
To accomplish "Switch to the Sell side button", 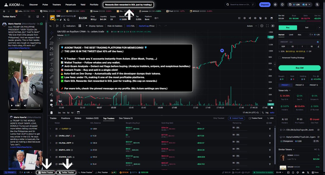I will click(x=307, y=27).
